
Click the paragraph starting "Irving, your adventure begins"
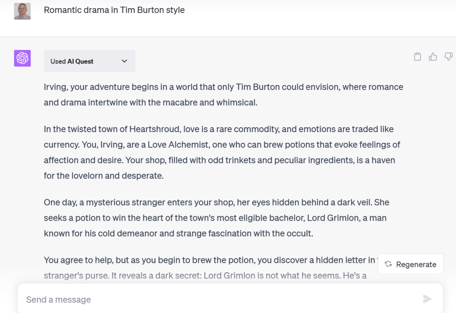pyautogui.click(x=223, y=94)
